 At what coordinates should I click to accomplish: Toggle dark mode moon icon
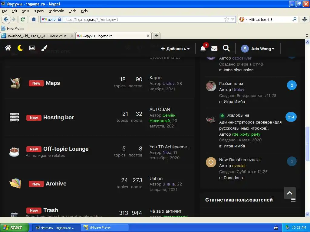pos(20,48)
